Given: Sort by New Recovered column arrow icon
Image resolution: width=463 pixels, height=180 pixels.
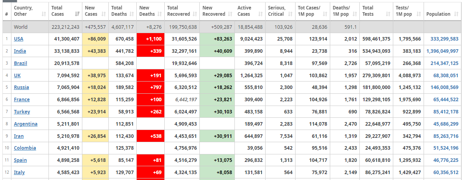Looking at the screenshot, I should tap(231, 14).
